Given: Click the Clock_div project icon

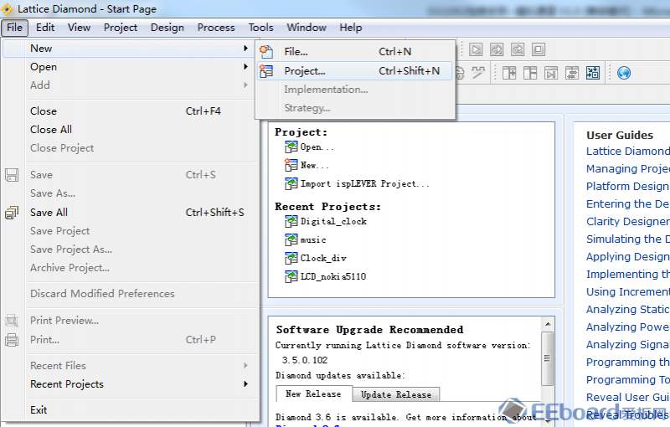Looking at the screenshot, I should (291, 258).
